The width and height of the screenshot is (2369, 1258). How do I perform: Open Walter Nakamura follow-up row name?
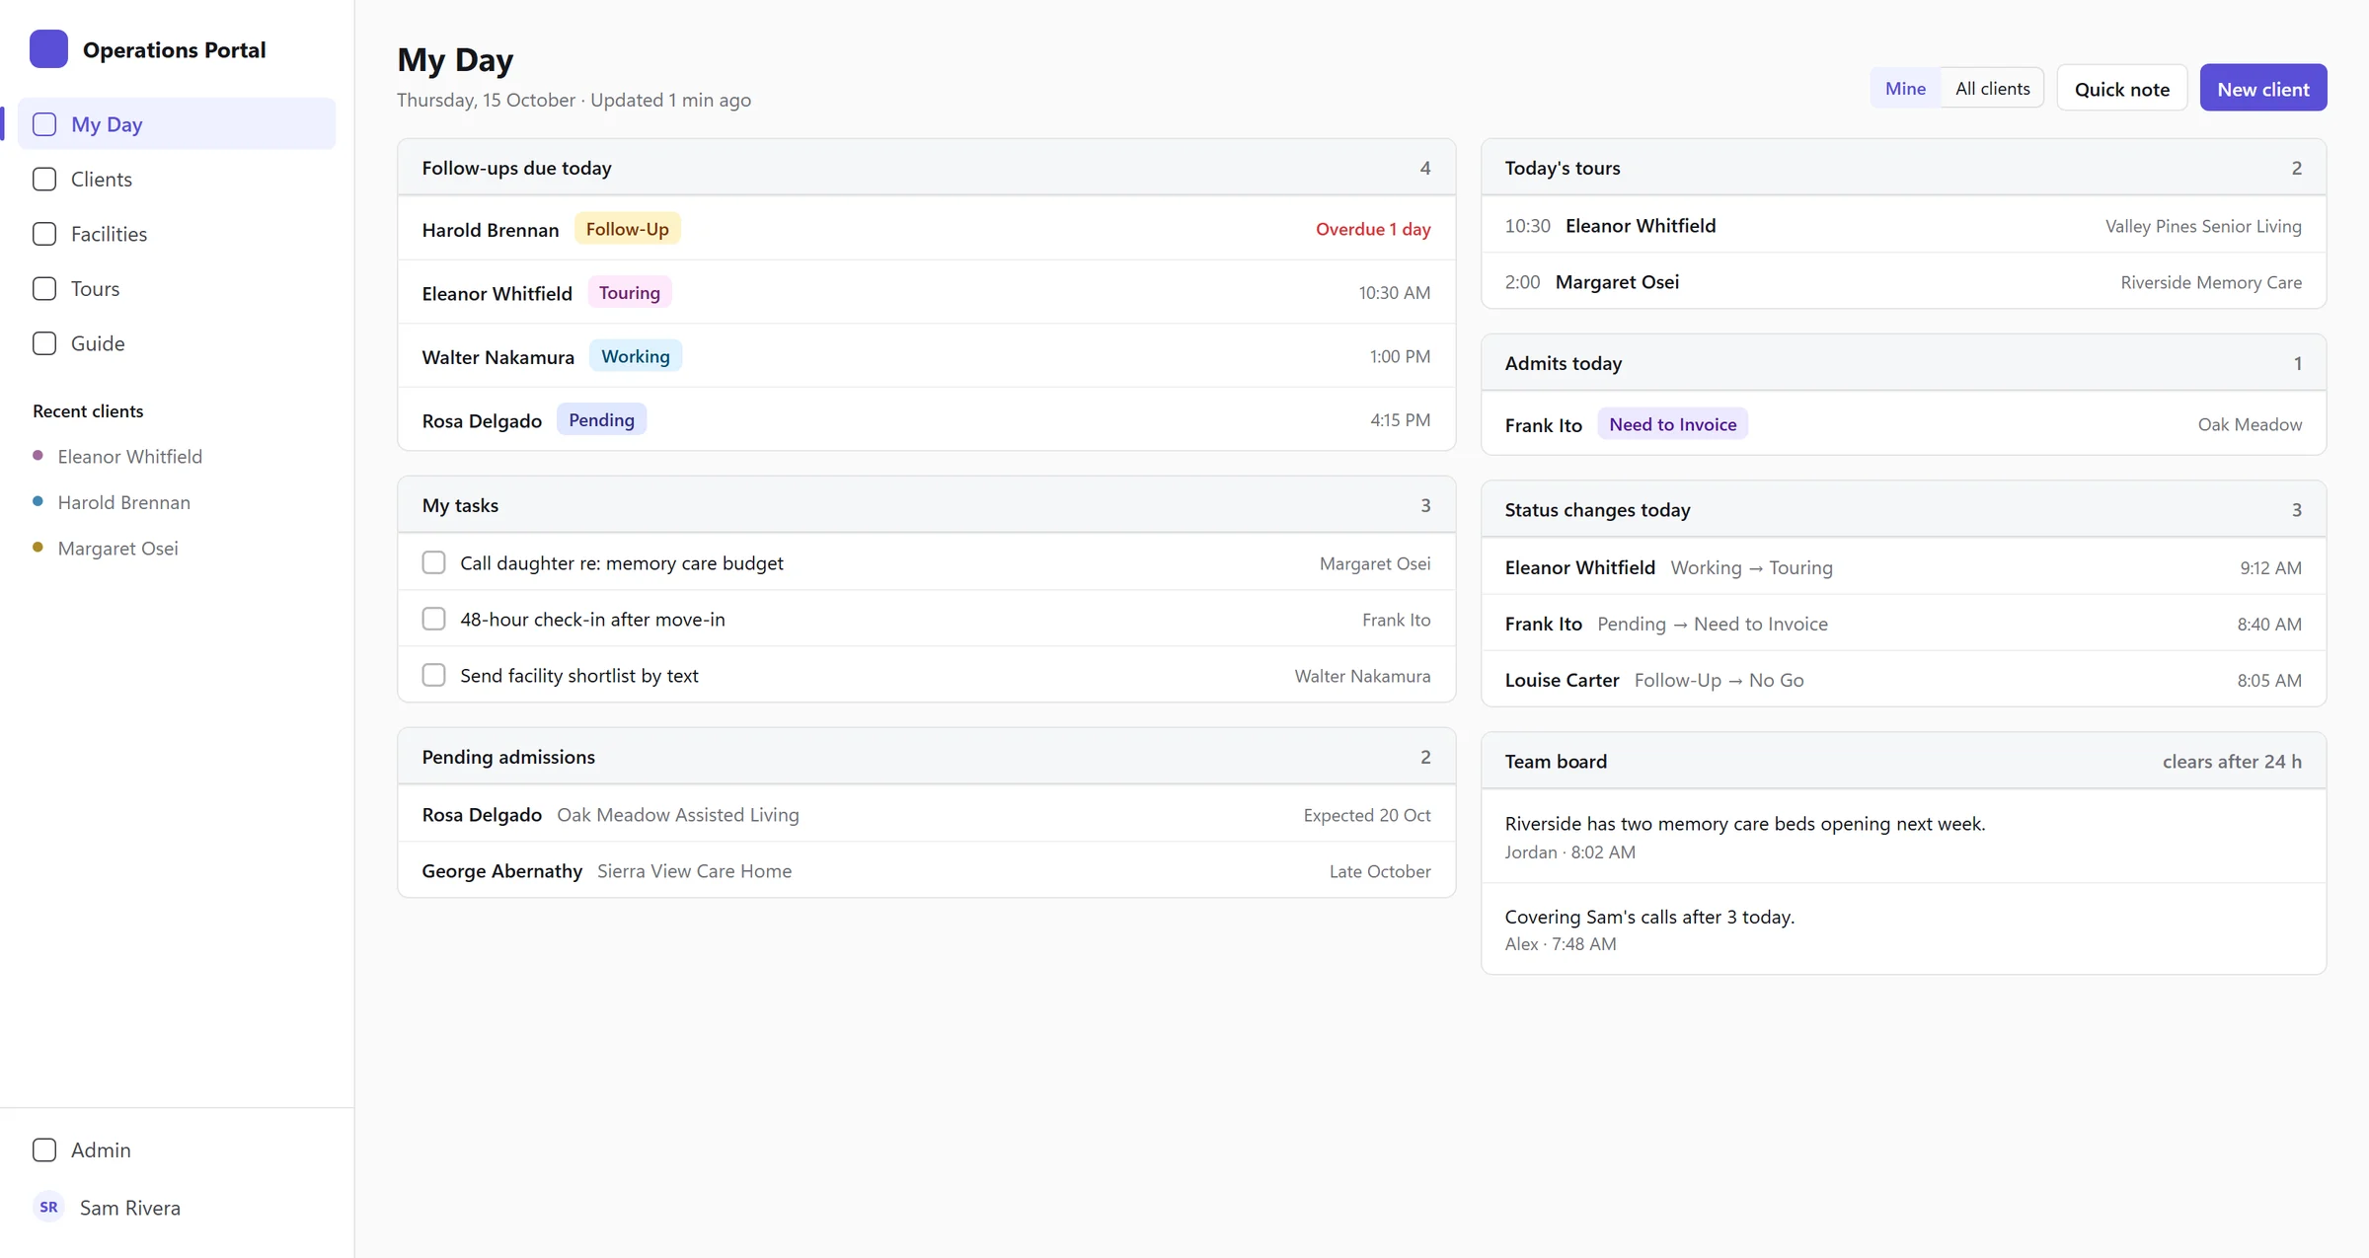498,356
